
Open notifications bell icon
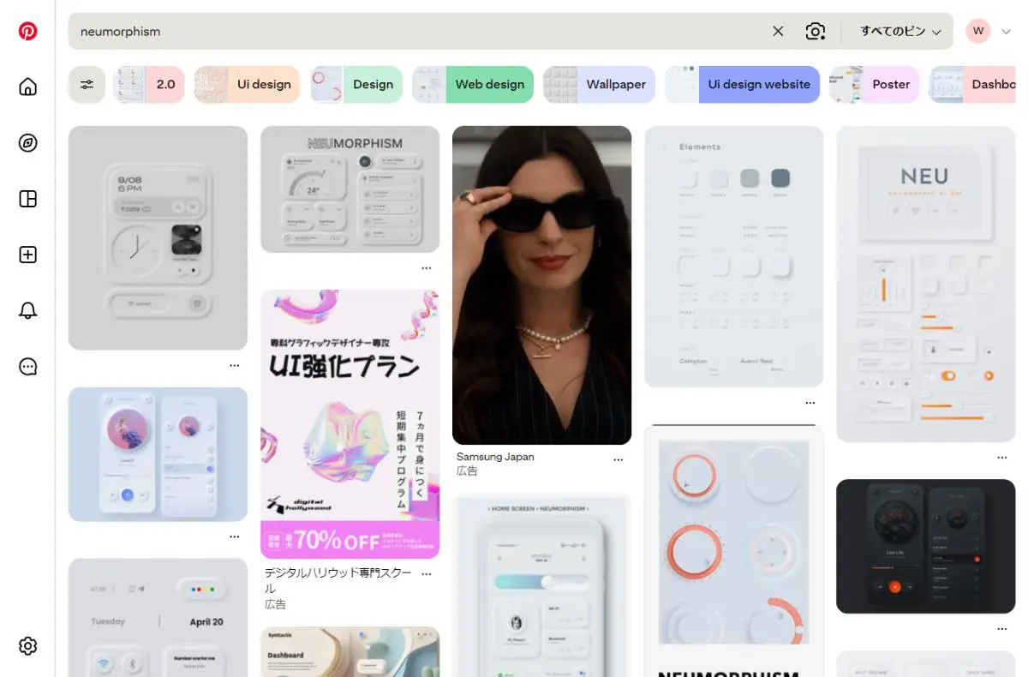click(28, 310)
